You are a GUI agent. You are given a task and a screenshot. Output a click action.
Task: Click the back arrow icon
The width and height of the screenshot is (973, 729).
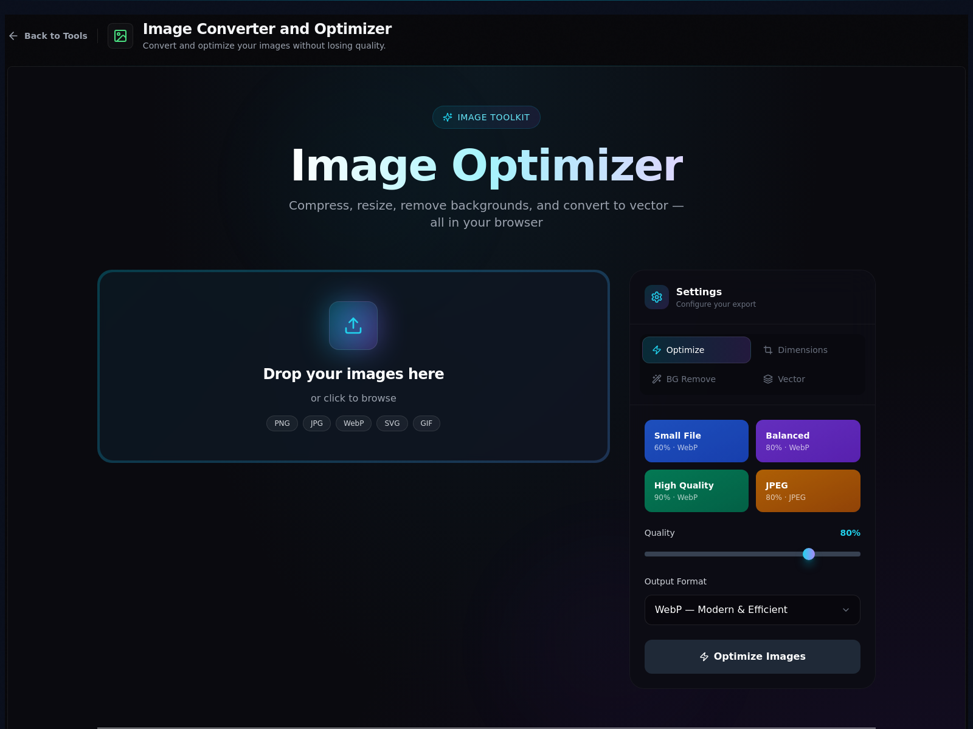13,36
